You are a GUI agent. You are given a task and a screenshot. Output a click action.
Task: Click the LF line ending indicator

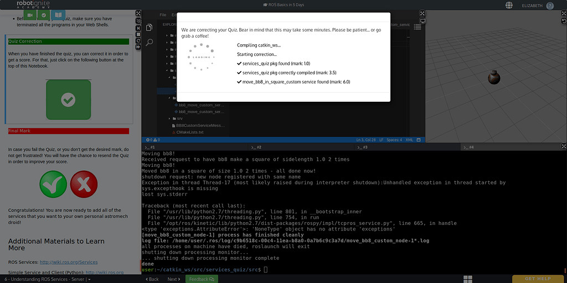(381, 140)
